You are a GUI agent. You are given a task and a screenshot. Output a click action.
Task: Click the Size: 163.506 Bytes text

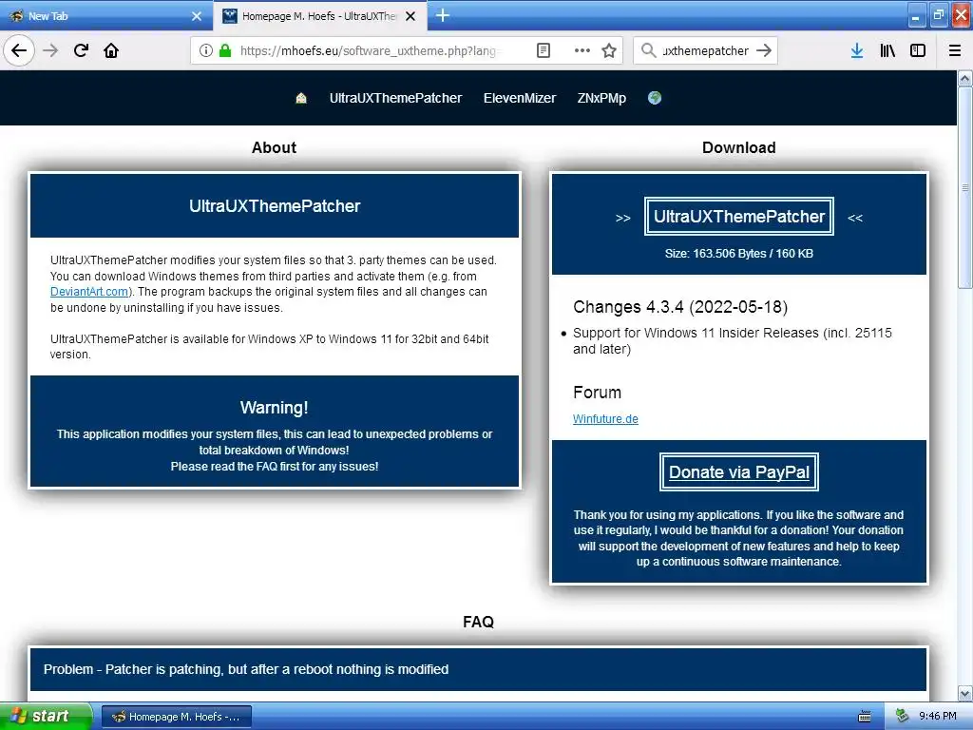[738, 253]
